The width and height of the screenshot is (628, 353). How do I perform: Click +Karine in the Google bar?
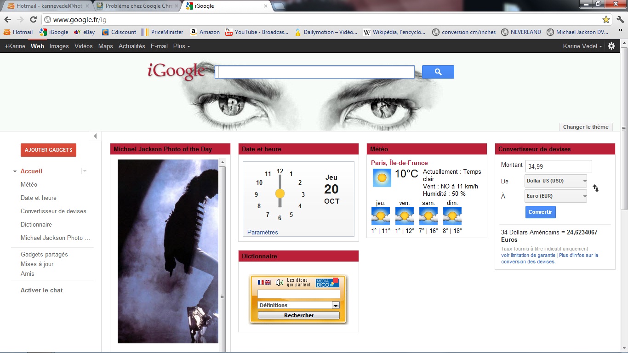tap(15, 46)
